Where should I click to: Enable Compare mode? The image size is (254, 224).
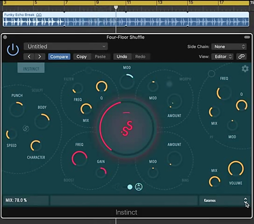tap(59, 56)
